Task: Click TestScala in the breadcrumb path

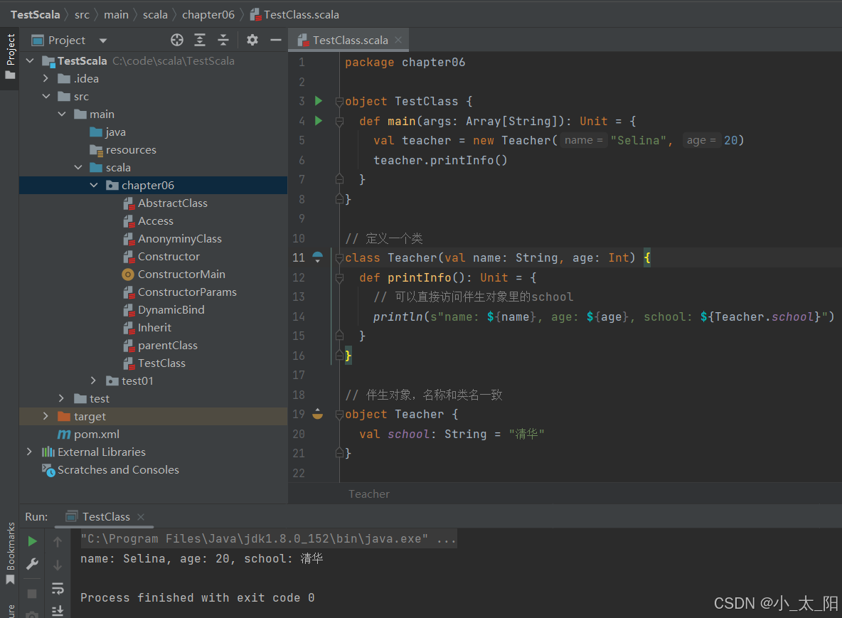Action: tap(36, 14)
